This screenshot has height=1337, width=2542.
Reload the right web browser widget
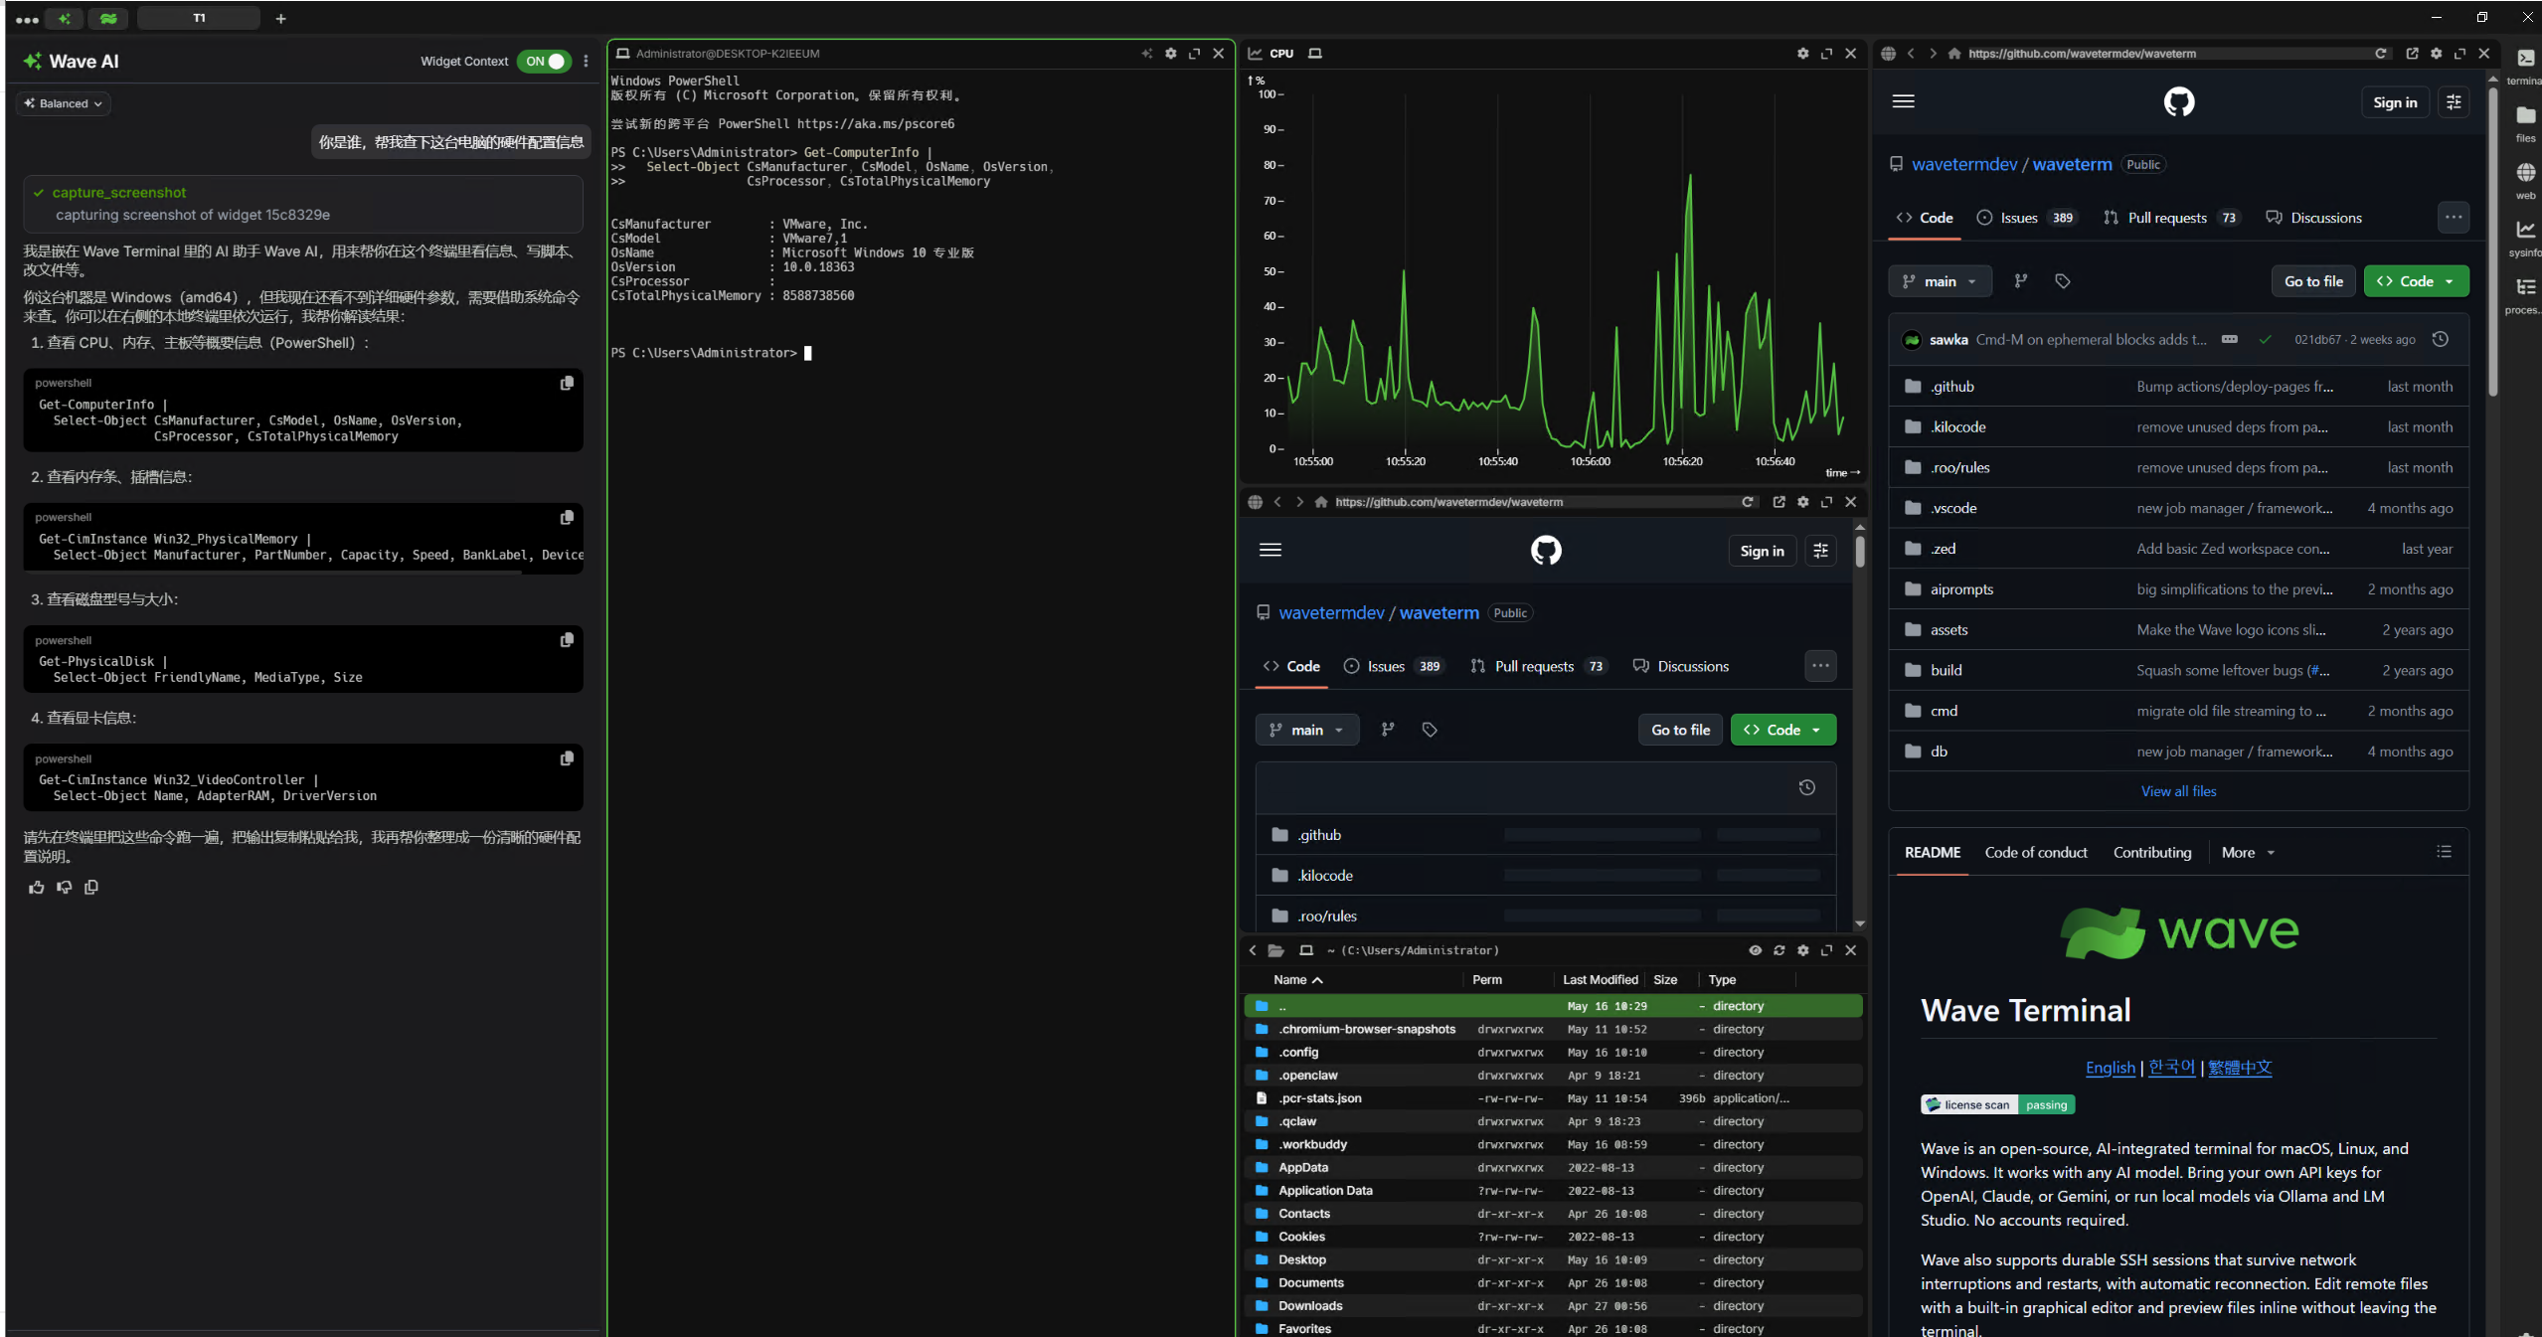point(2381,54)
